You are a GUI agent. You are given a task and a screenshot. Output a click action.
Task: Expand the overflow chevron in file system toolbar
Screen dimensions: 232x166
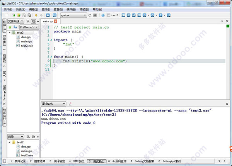click(x=38, y=21)
